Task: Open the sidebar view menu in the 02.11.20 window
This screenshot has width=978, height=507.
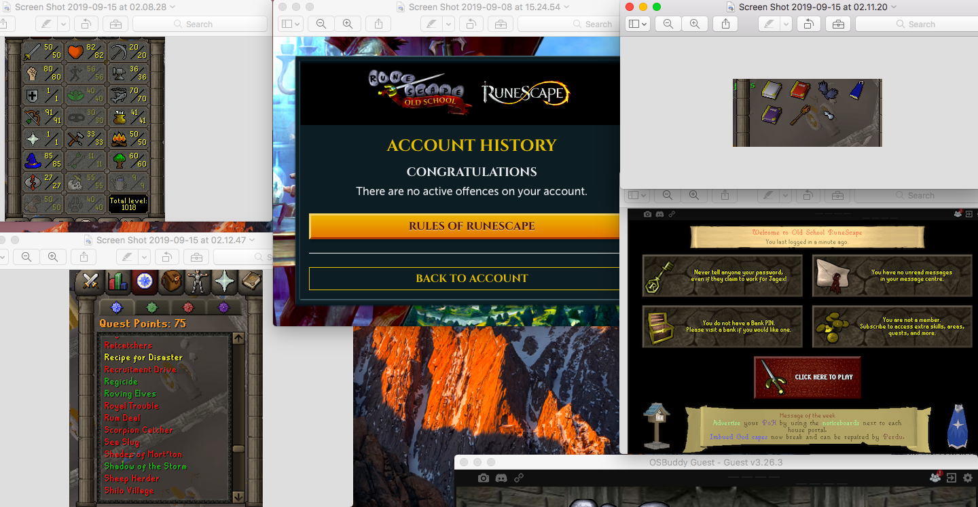Action: (638, 24)
